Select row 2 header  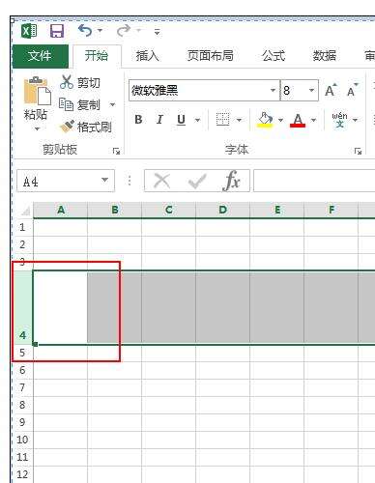pyautogui.click(x=22, y=244)
